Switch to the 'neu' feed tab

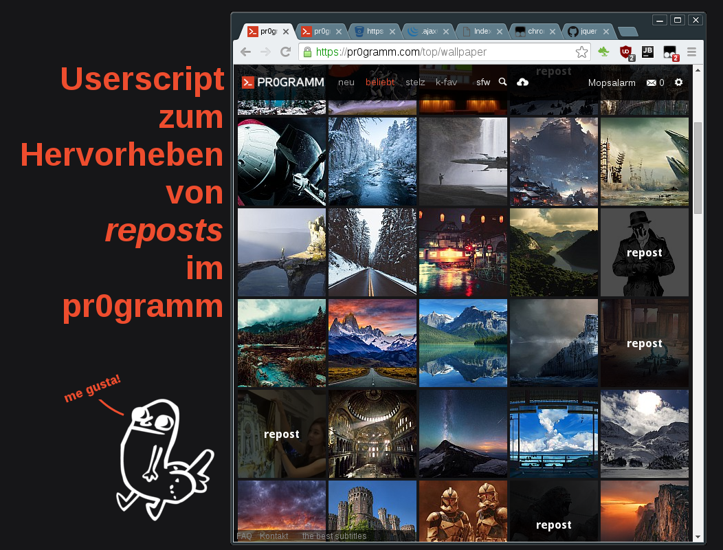coord(346,82)
